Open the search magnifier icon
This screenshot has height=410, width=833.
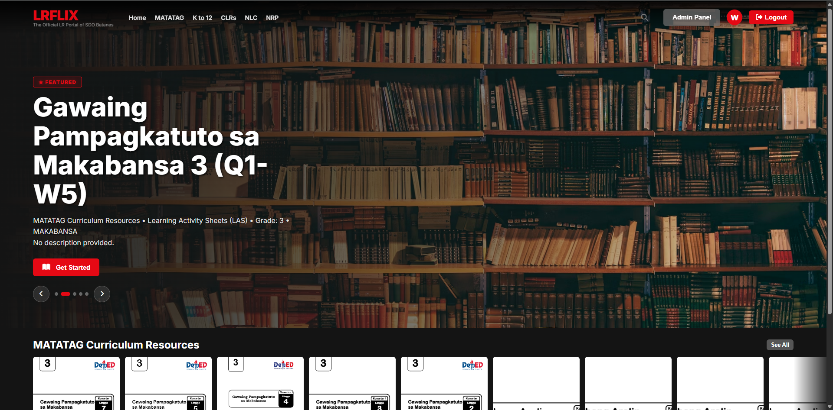pos(644,17)
